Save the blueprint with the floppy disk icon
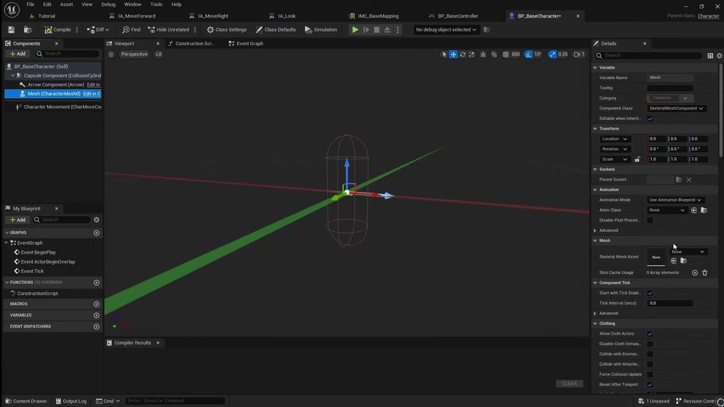The image size is (724, 407). pyautogui.click(x=11, y=29)
